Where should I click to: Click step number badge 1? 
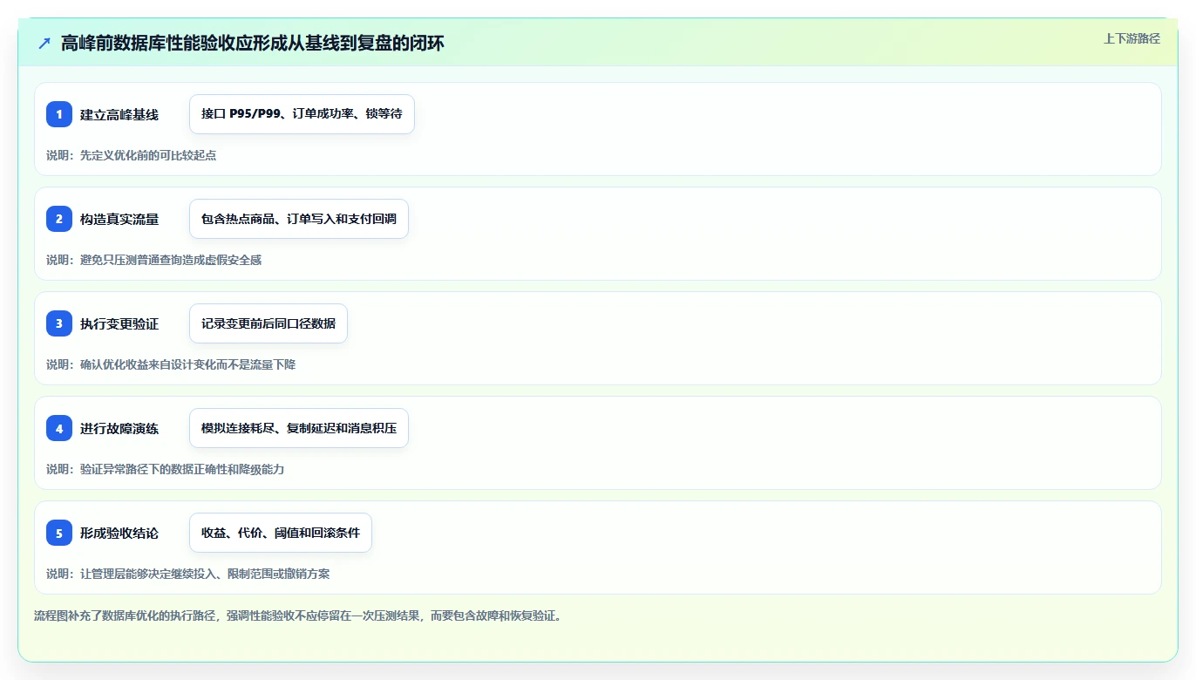point(59,114)
